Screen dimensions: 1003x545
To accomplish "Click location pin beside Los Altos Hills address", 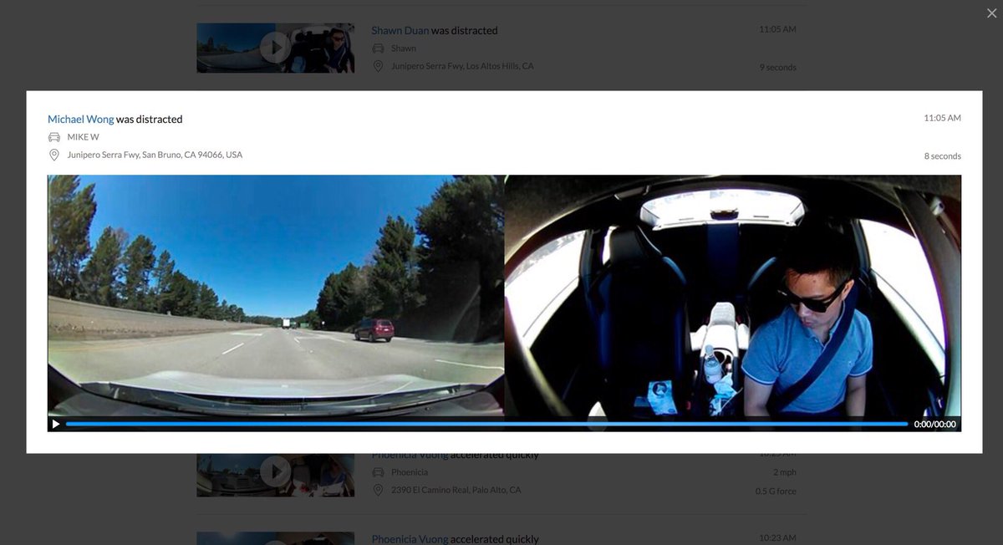I will point(378,66).
